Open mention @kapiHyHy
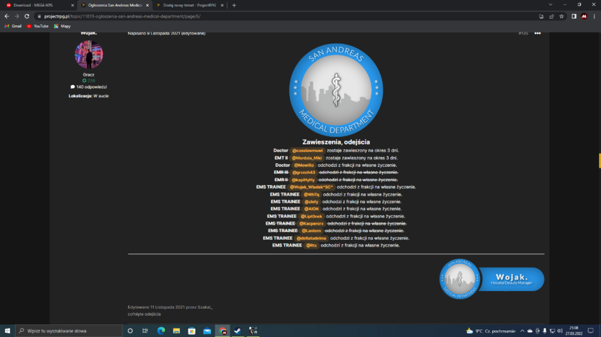Image resolution: width=601 pixels, height=337 pixels. point(303,180)
